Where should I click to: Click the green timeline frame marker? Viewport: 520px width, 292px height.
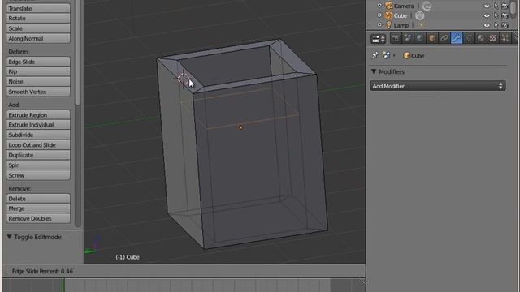(63, 285)
